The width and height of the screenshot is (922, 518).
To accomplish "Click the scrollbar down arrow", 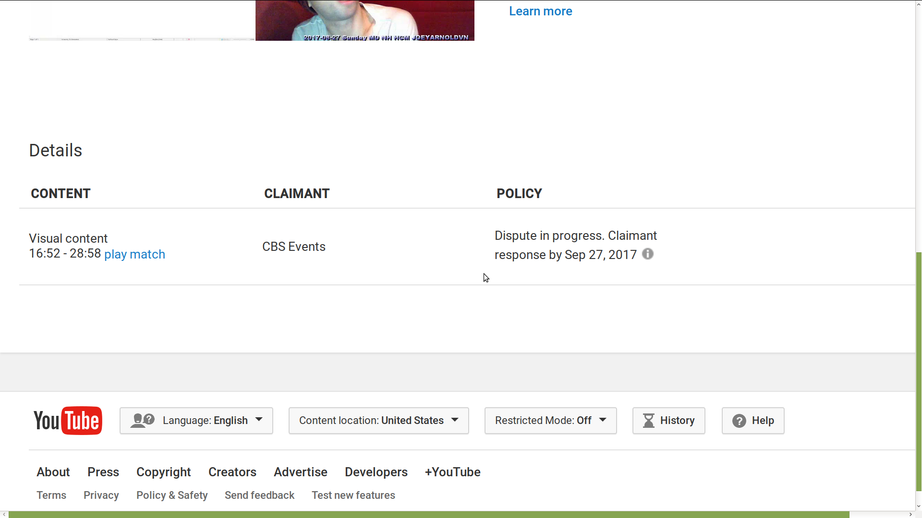I will [919, 506].
